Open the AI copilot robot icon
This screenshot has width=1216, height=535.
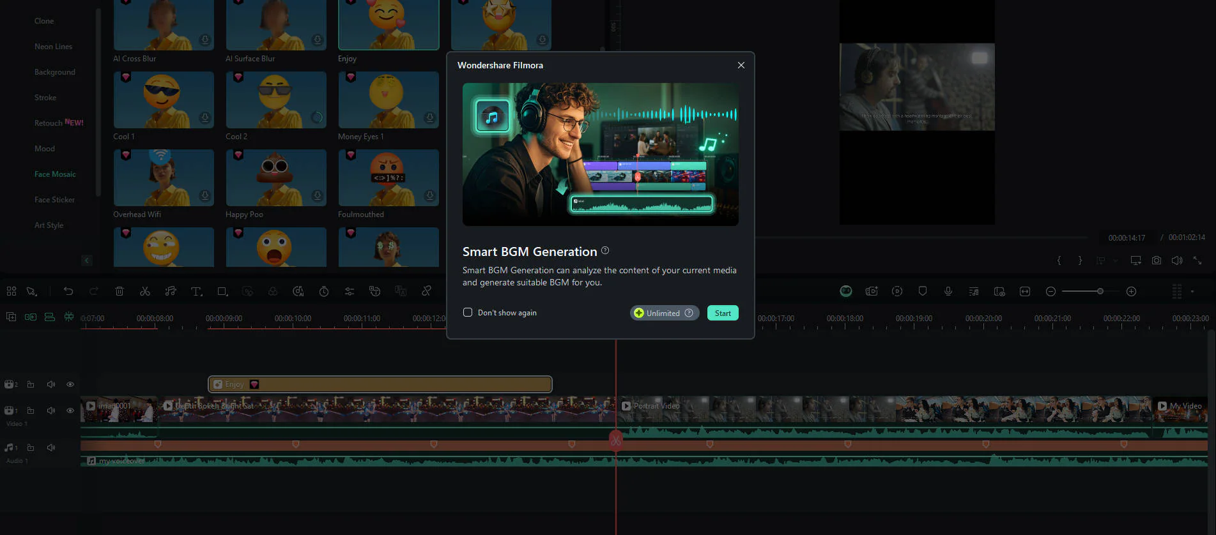[846, 291]
